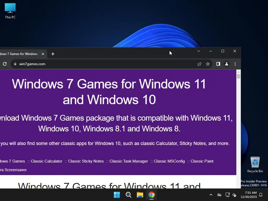Minimize the Chrome window

[x=211, y=51]
